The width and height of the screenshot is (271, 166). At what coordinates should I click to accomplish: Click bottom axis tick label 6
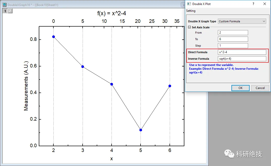[170, 150]
